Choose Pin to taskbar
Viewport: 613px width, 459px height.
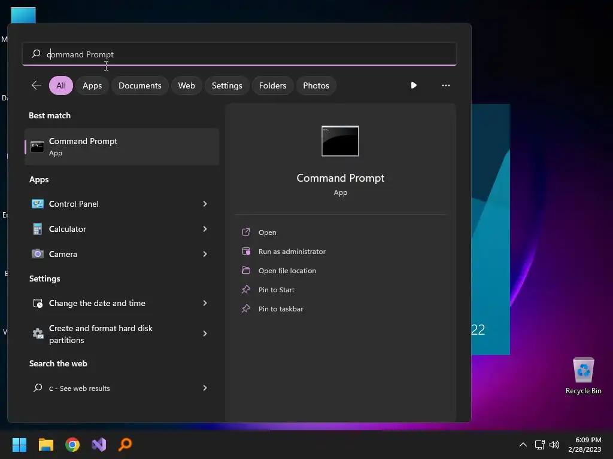coord(281,309)
